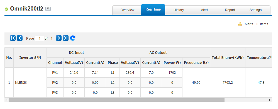Refresh the real-time data table
The image size is (278, 109).
tap(73, 38)
